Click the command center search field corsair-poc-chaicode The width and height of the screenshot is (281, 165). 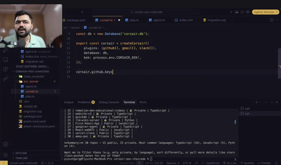click(146, 12)
